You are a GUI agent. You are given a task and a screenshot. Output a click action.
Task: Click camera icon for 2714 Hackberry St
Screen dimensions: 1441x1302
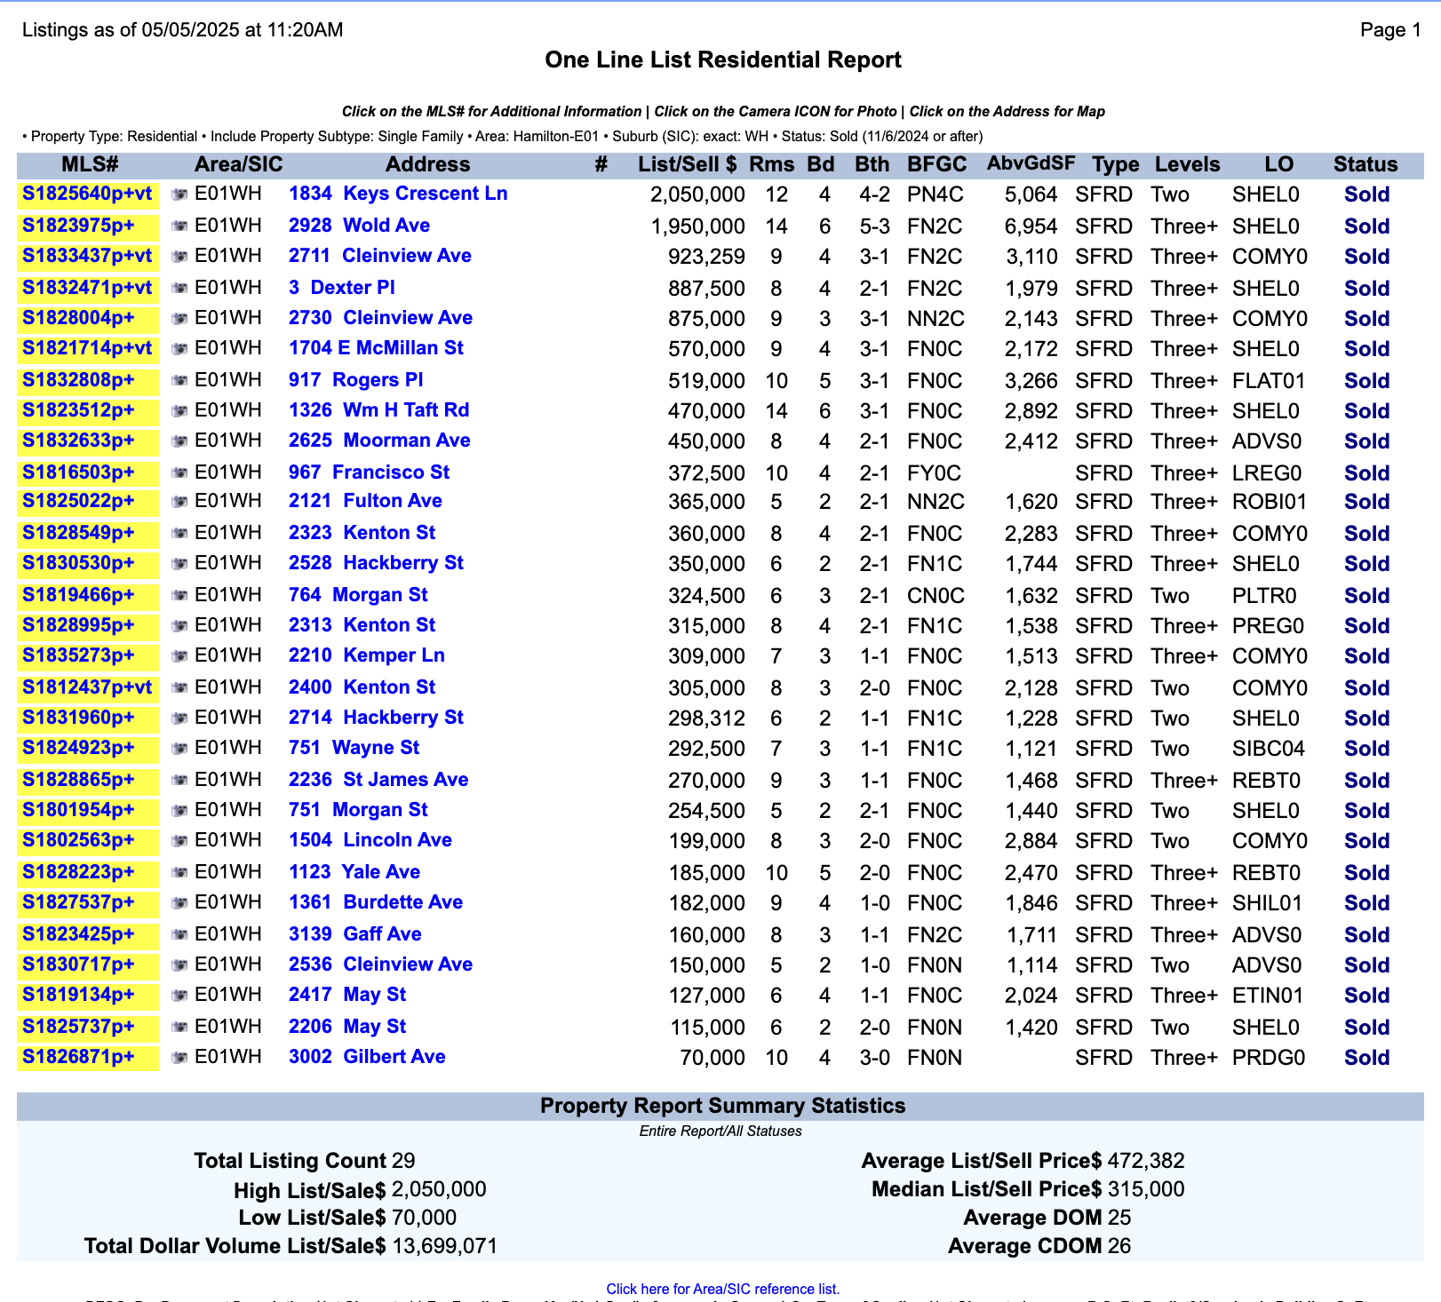click(179, 718)
